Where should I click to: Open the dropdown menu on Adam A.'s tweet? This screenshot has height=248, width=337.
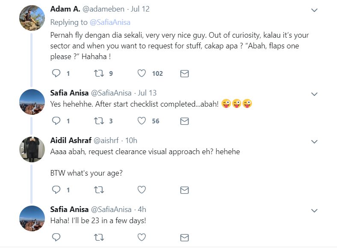(x=314, y=10)
